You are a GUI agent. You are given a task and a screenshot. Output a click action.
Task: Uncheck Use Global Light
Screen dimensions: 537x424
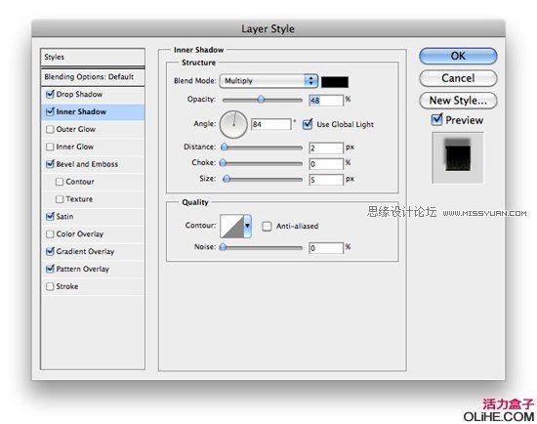click(308, 124)
